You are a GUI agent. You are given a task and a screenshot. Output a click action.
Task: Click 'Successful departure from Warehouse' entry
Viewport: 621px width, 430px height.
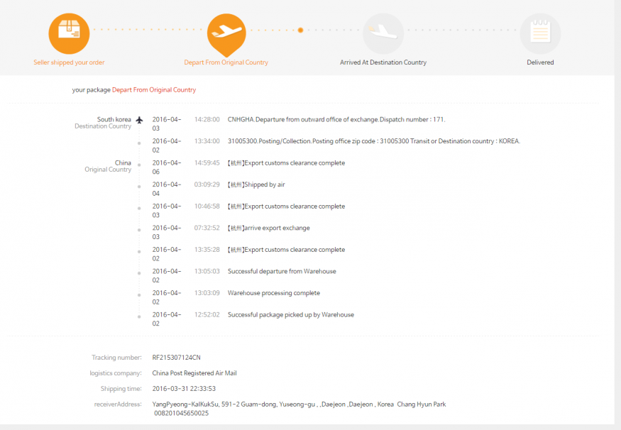click(282, 271)
